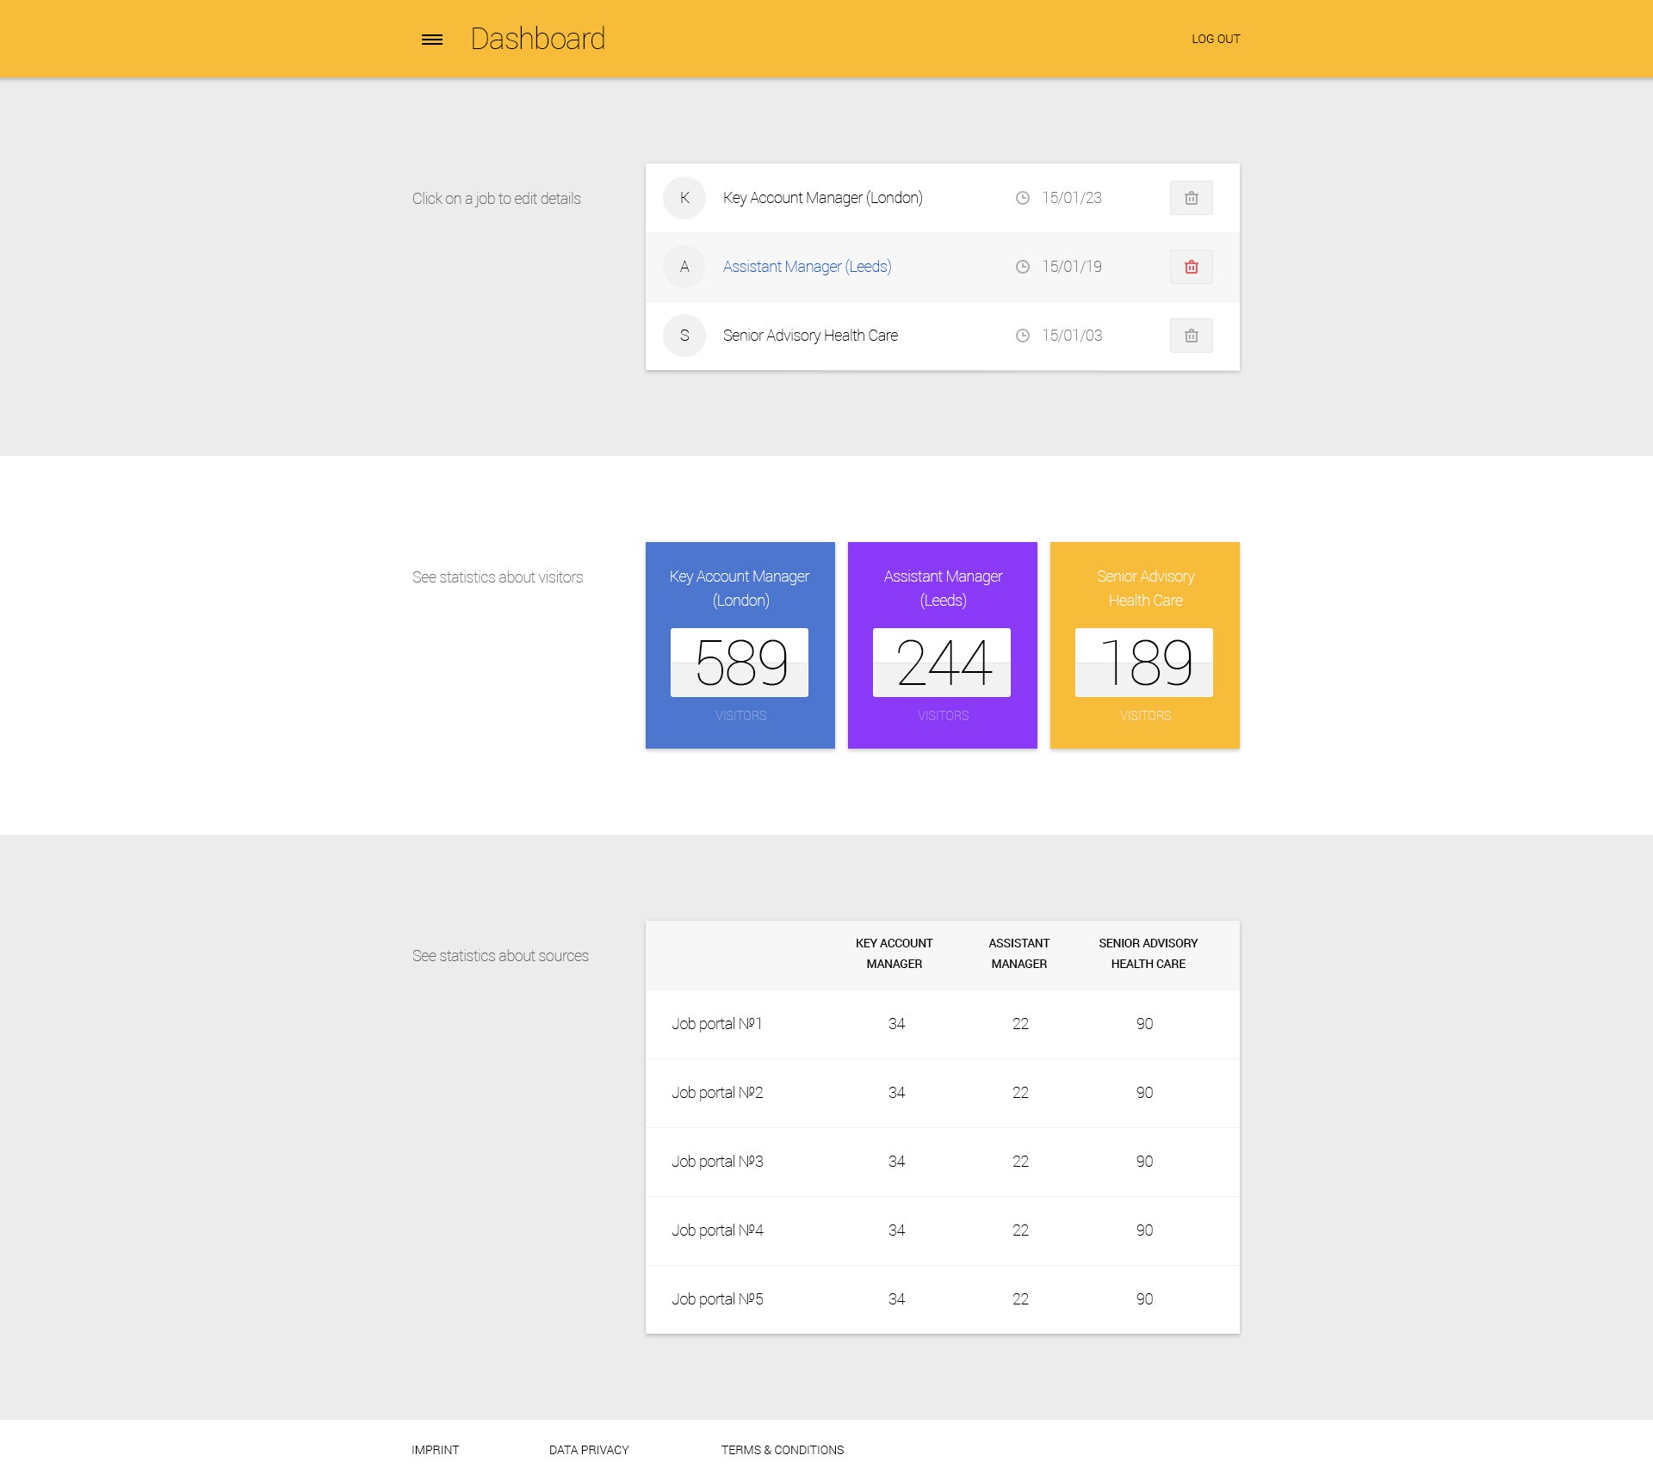
Task: Select the blue Key Account Manager visitor card
Action: coord(740,645)
